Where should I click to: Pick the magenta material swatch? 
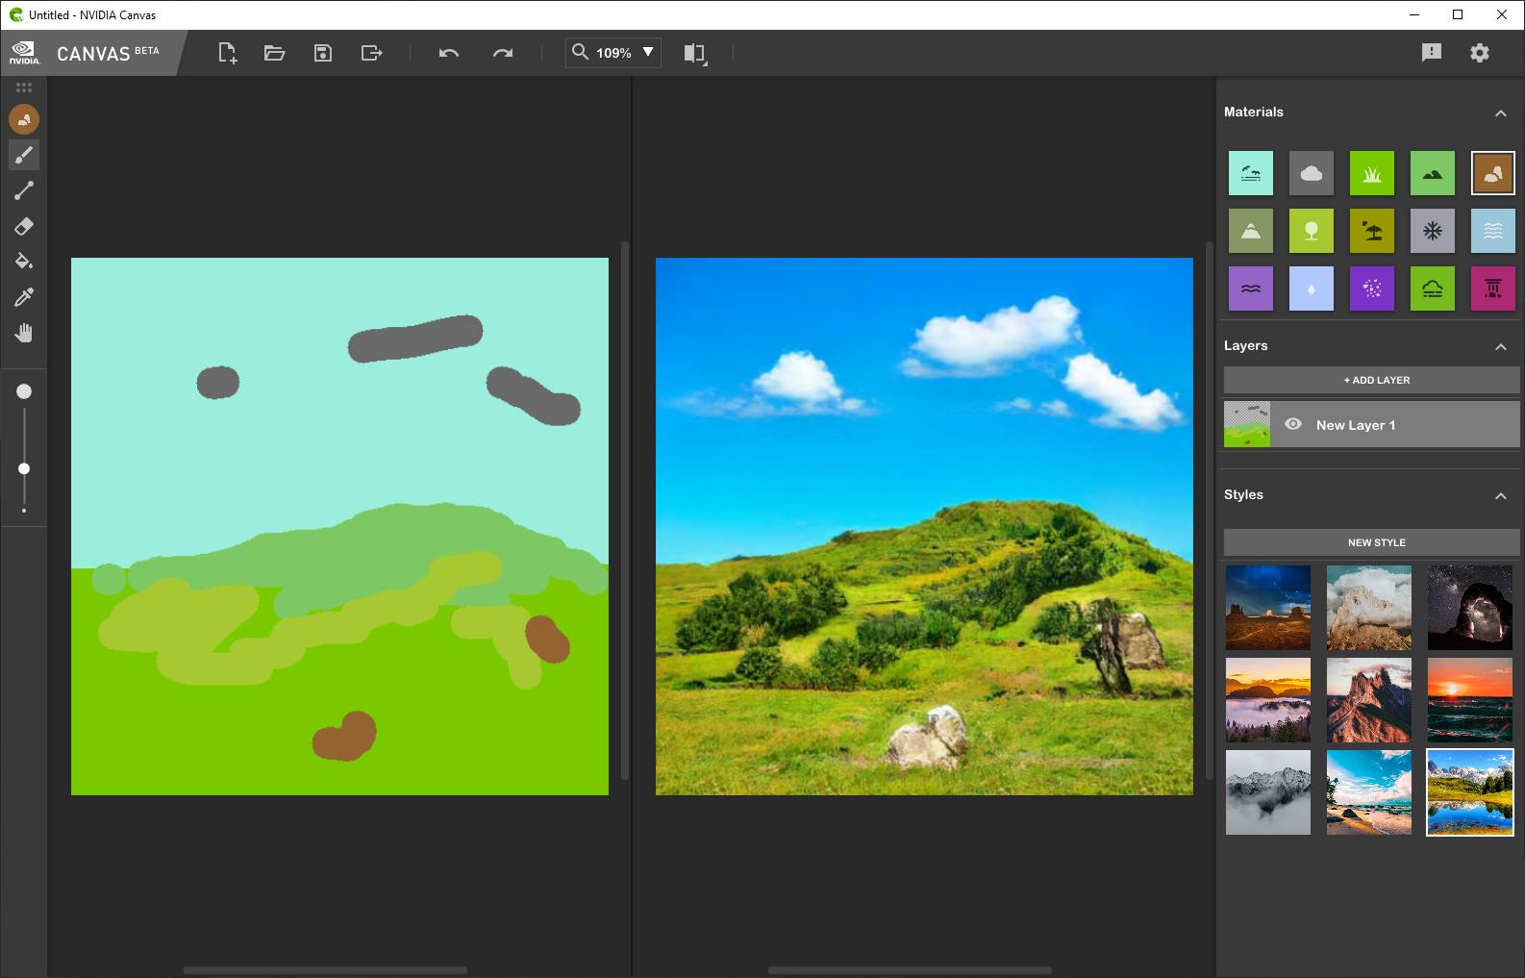coord(1493,288)
